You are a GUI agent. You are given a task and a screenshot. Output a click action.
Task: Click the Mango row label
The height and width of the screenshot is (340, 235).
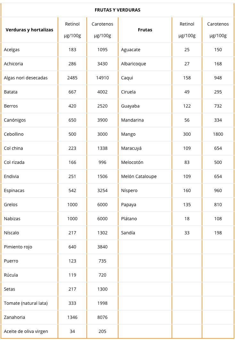click(128, 134)
